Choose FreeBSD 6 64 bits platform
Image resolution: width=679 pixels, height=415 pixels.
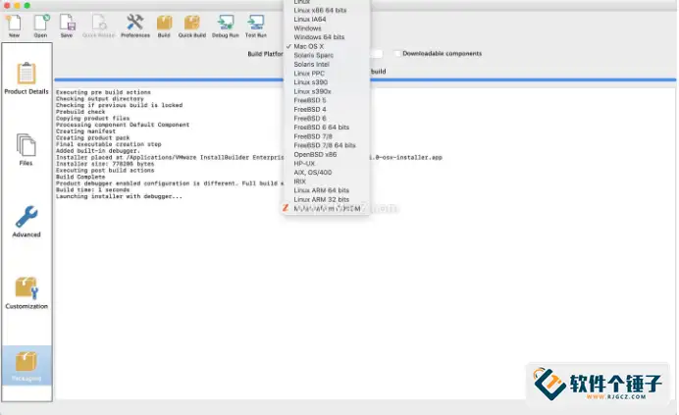[321, 128]
